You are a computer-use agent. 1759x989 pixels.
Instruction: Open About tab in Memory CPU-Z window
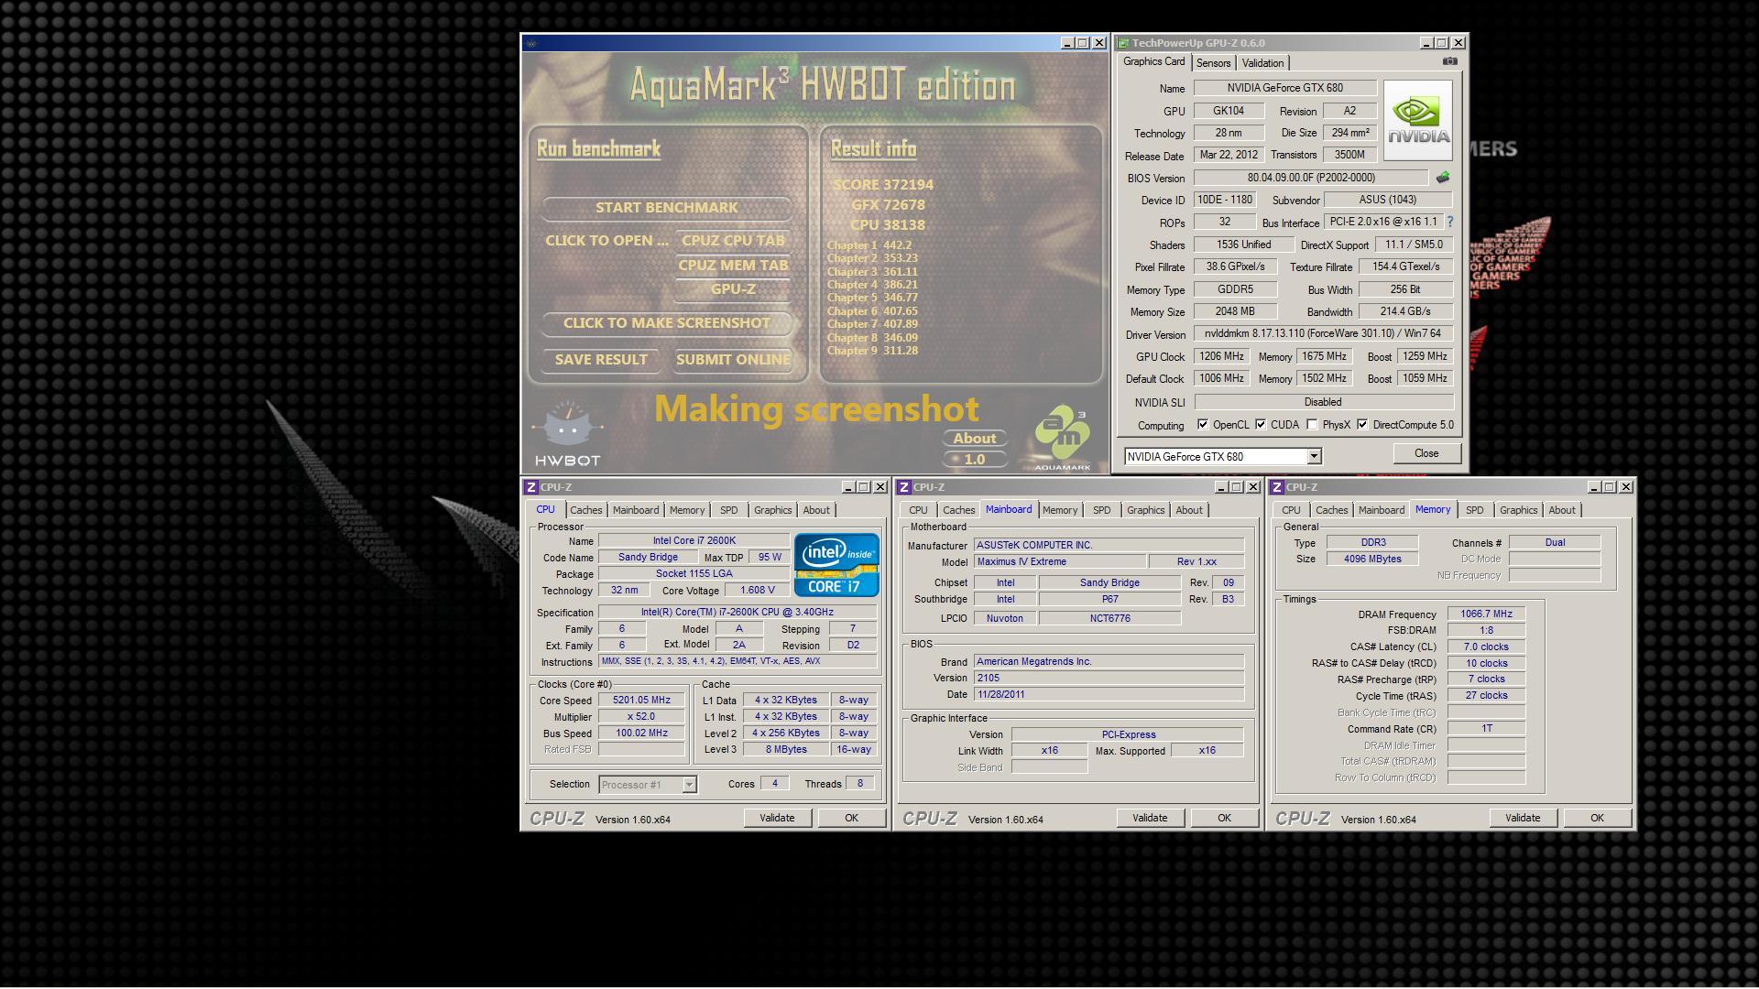[1562, 510]
